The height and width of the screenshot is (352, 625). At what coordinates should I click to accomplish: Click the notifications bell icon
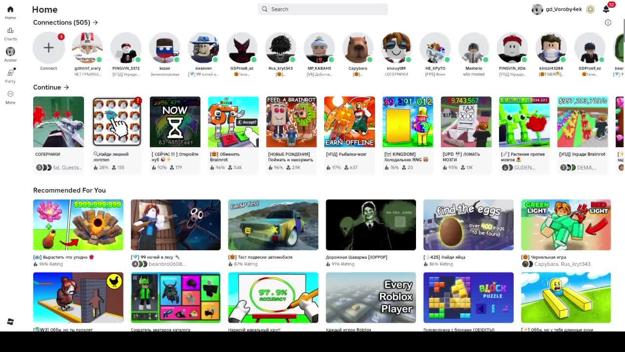pos(606,9)
